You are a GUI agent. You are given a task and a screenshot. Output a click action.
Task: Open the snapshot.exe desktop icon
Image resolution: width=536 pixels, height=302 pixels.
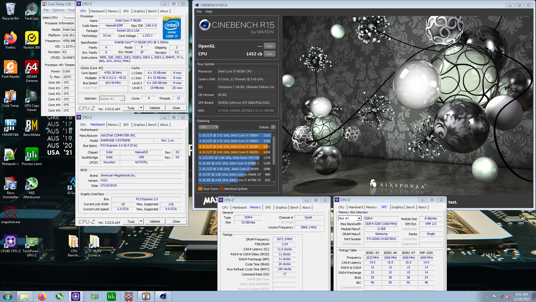11,215
